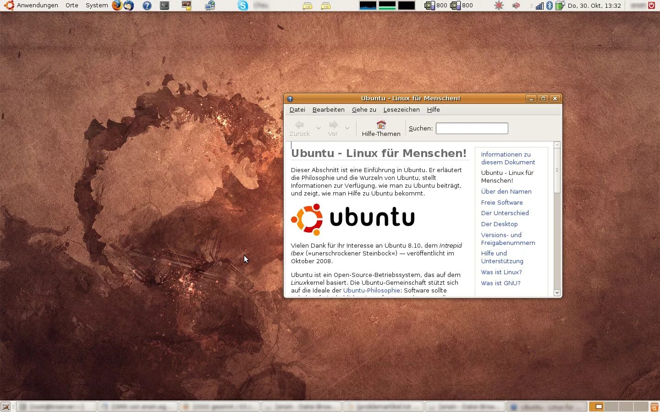Maximize the Ubuntu help window

coord(543,98)
